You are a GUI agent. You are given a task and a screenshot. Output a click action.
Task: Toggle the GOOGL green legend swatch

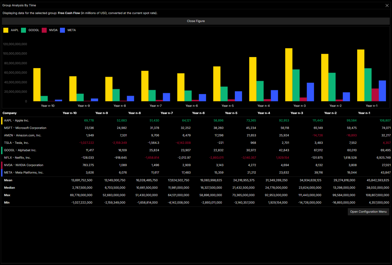tap(23, 30)
